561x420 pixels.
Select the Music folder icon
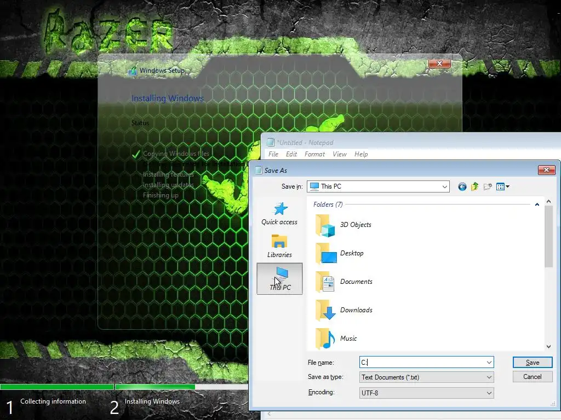pos(325,338)
